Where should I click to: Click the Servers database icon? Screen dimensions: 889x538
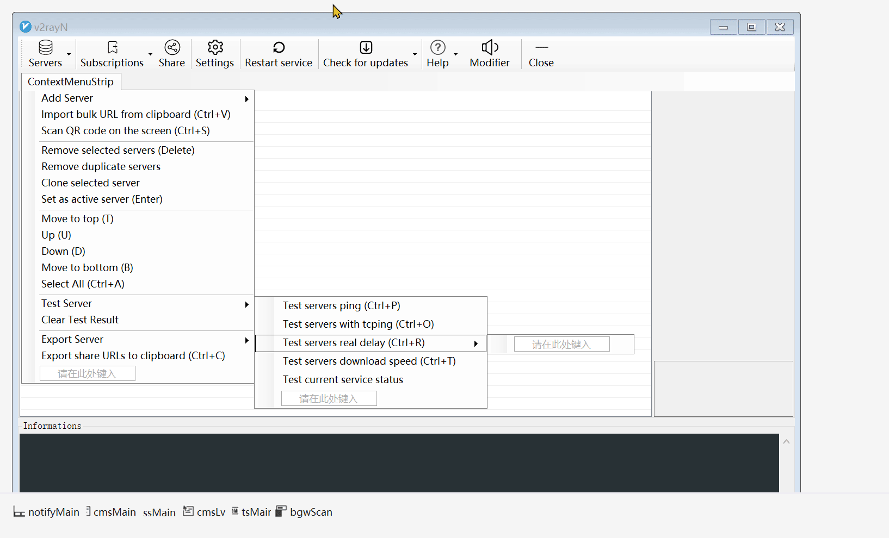(x=46, y=48)
